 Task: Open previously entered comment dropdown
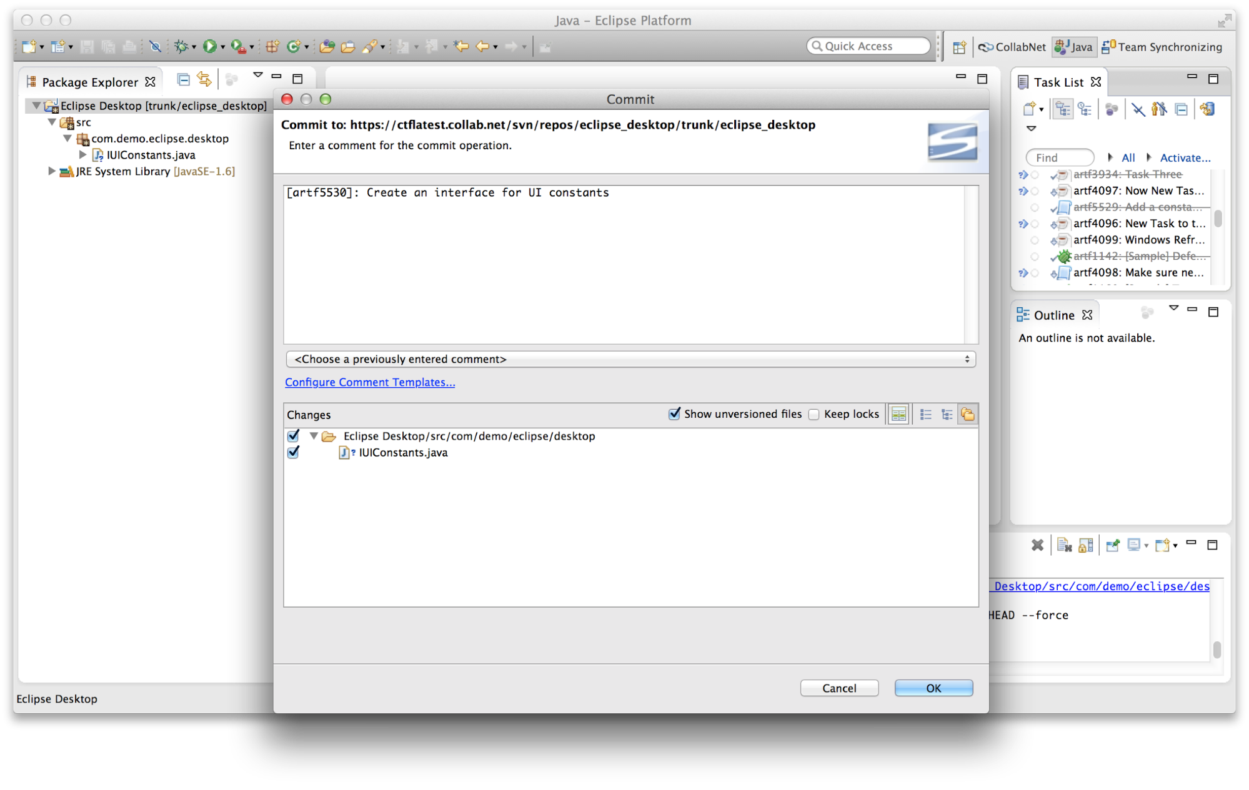pos(630,359)
